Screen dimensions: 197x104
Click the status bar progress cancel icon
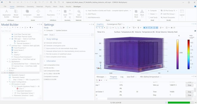[166, 103]
